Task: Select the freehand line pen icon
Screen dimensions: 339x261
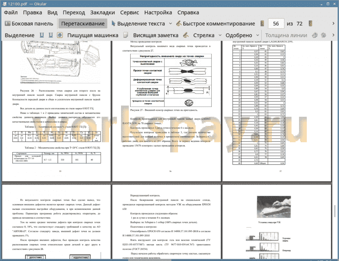Action: click(x=186, y=35)
